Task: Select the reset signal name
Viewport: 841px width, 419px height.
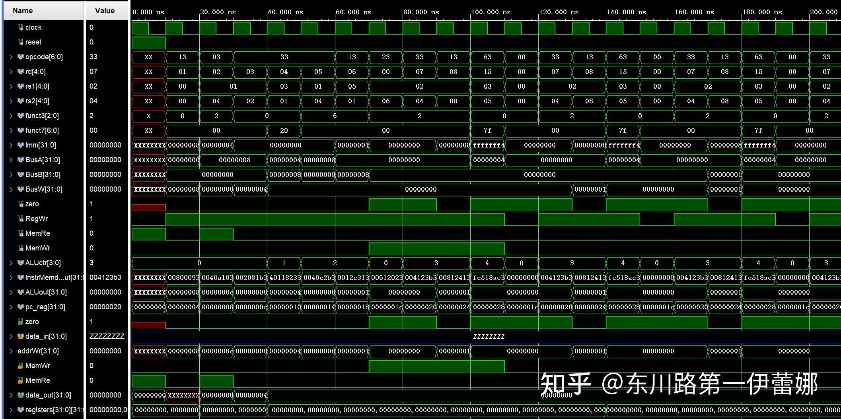Action: (33, 42)
